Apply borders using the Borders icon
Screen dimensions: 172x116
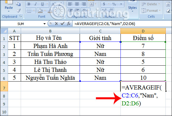click(x=29, y=11)
